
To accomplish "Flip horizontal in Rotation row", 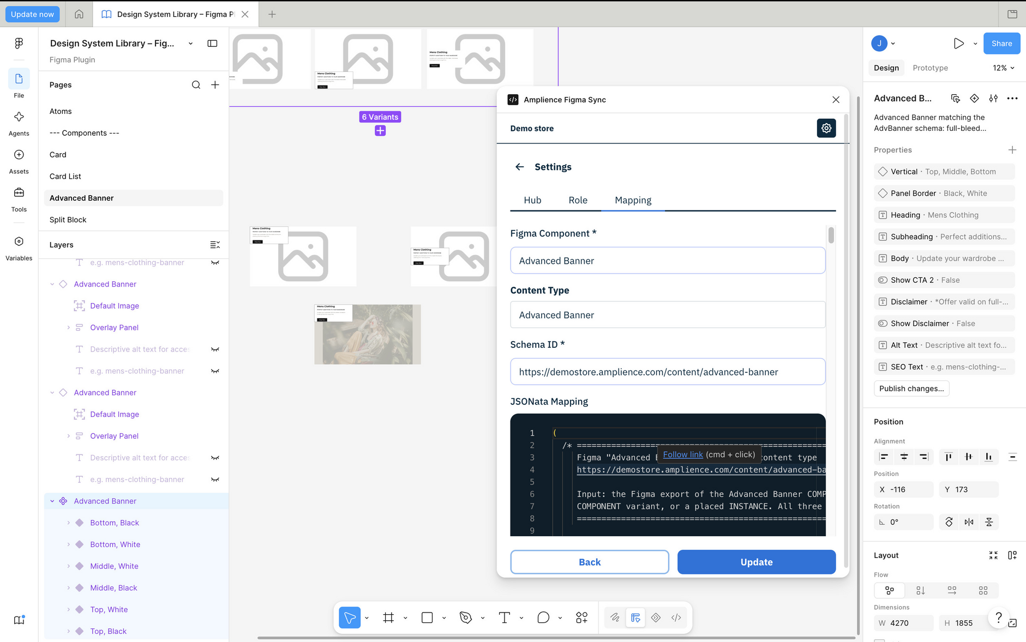I will (x=969, y=522).
